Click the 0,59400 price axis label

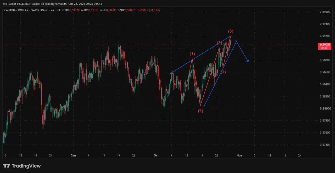click(325, 24)
